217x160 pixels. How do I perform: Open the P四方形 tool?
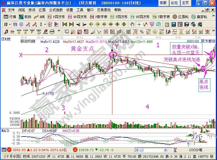pos(56,17)
